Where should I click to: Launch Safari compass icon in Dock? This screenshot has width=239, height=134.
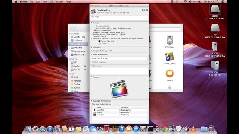click(43, 129)
